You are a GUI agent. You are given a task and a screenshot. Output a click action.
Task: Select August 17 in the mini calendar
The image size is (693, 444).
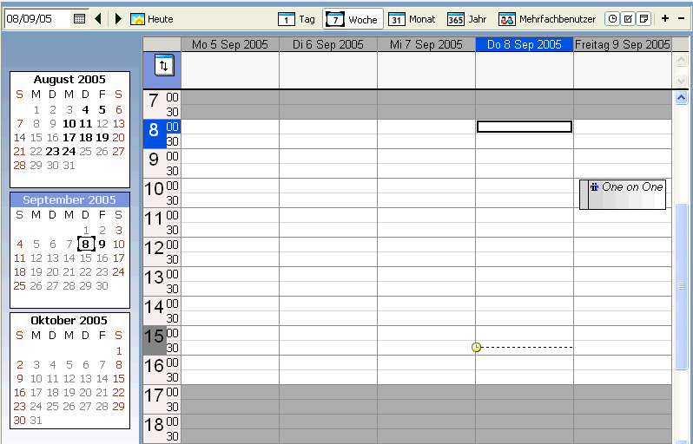tap(69, 138)
